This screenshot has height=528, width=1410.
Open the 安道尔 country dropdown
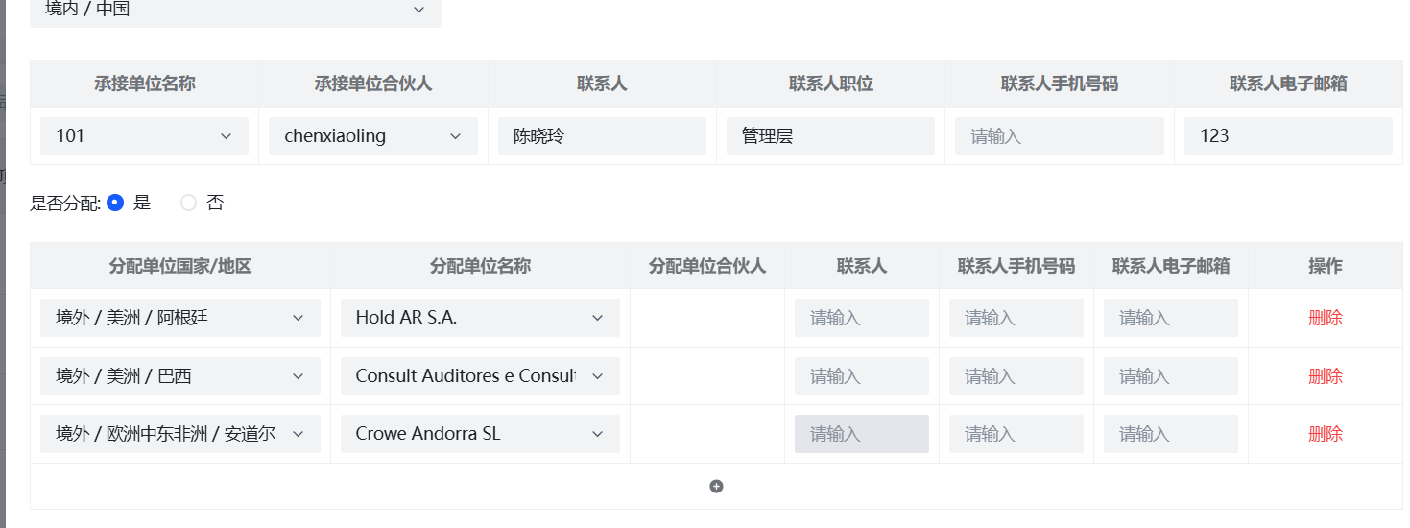point(179,434)
